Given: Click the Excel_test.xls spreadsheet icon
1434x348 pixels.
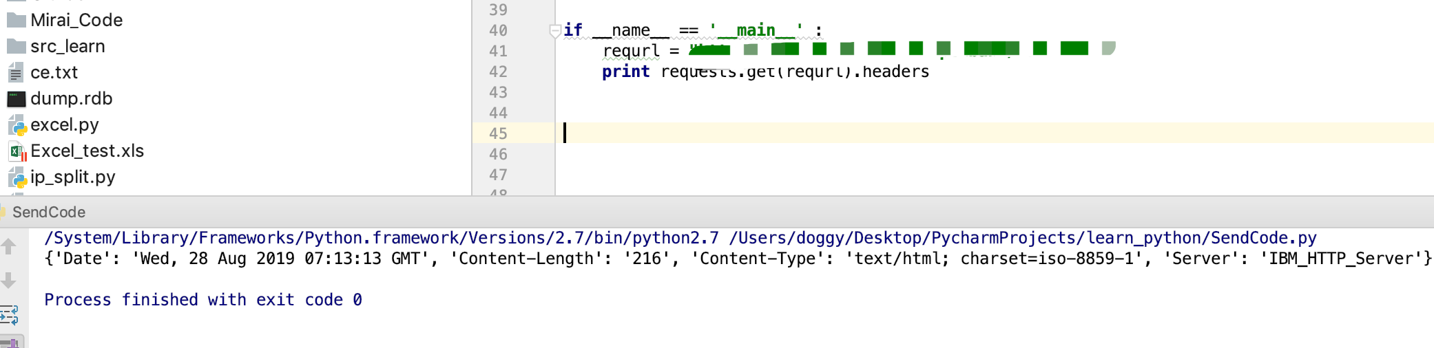Looking at the screenshot, I should [x=17, y=151].
